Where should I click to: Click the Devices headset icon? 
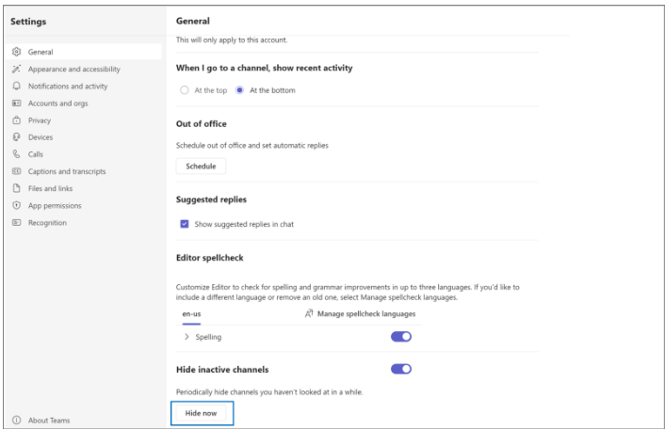pyautogui.click(x=16, y=137)
